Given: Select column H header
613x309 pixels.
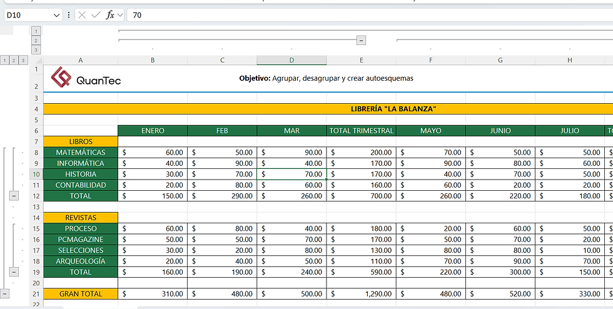Looking at the screenshot, I should point(570,60).
